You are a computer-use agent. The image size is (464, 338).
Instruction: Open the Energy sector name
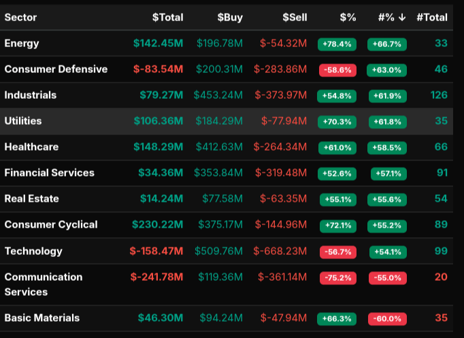click(x=22, y=44)
